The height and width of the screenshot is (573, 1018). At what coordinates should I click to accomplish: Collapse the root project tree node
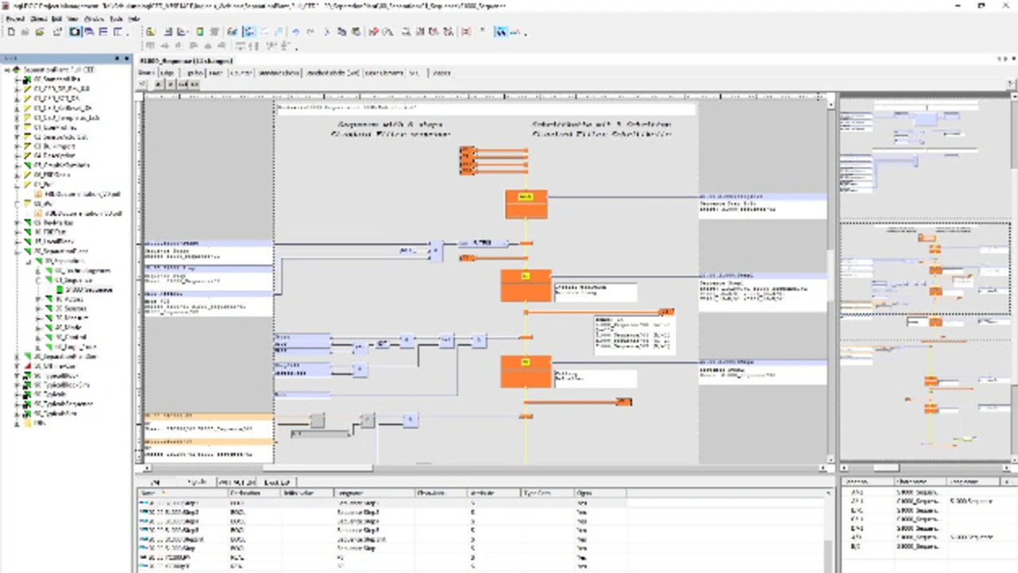coord(6,70)
